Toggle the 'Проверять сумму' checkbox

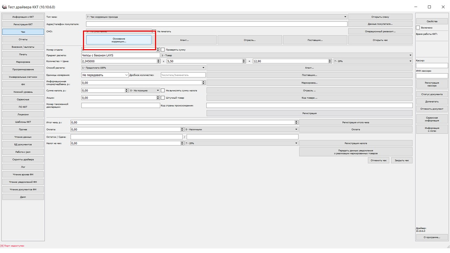163,50
